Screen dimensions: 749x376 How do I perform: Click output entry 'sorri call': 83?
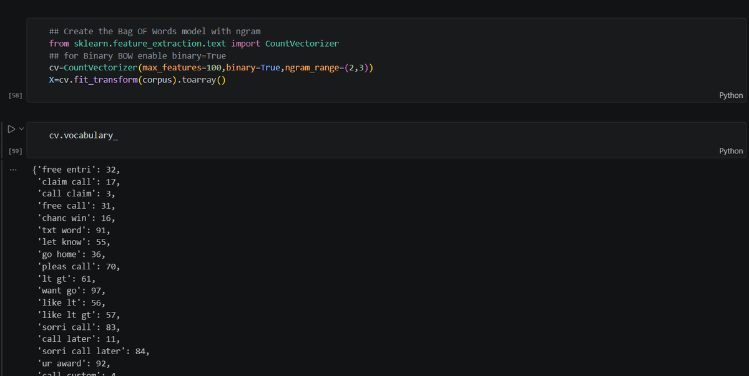[79, 327]
